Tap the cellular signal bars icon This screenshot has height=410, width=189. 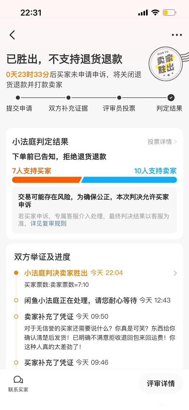[143, 13]
